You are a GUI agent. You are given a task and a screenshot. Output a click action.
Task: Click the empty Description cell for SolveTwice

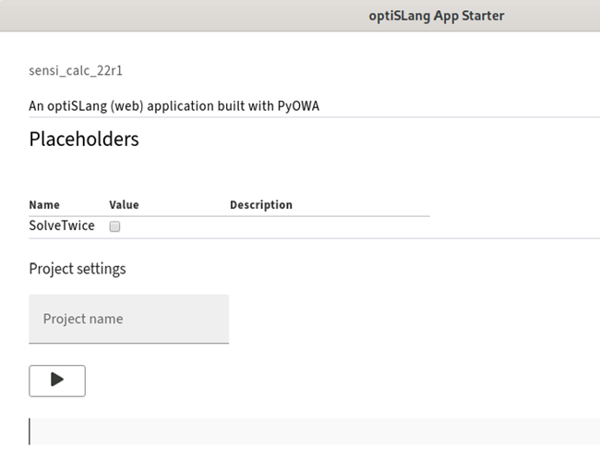point(328,226)
